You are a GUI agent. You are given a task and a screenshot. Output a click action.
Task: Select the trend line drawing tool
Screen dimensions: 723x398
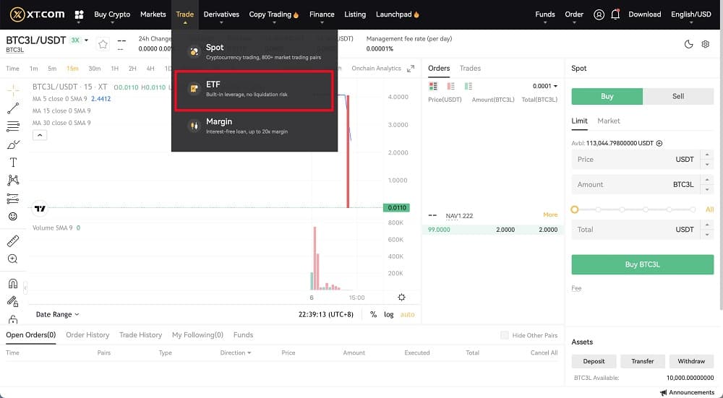coord(13,108)
